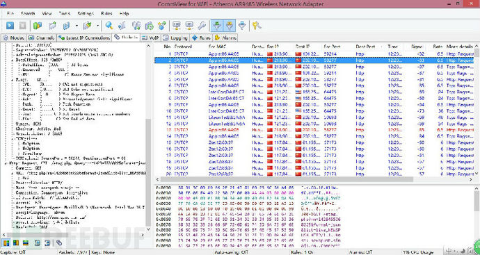Viewport: 480px width, 255px height.
Task: Click the chain link icon below the tree
Action: tap(59, 242)
